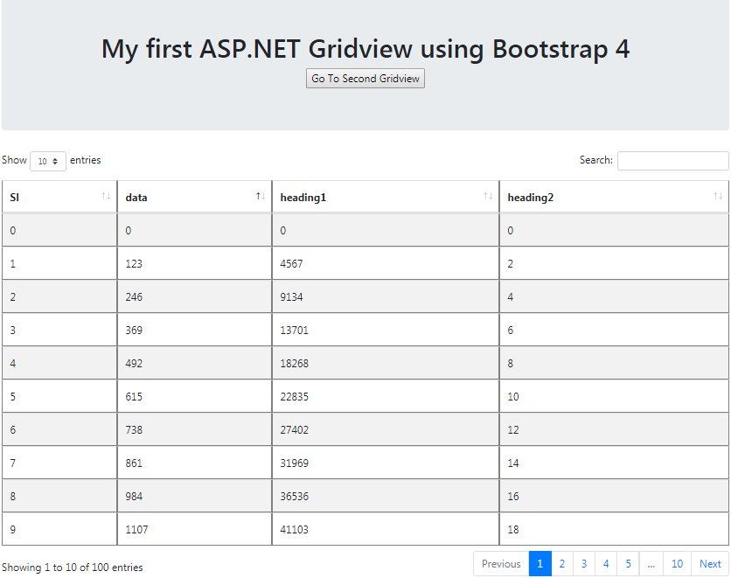Jump to page 3

coord(584,563)
